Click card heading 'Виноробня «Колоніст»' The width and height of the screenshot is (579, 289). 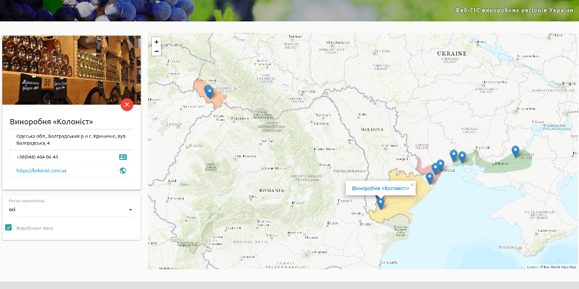tap(52, 121)
